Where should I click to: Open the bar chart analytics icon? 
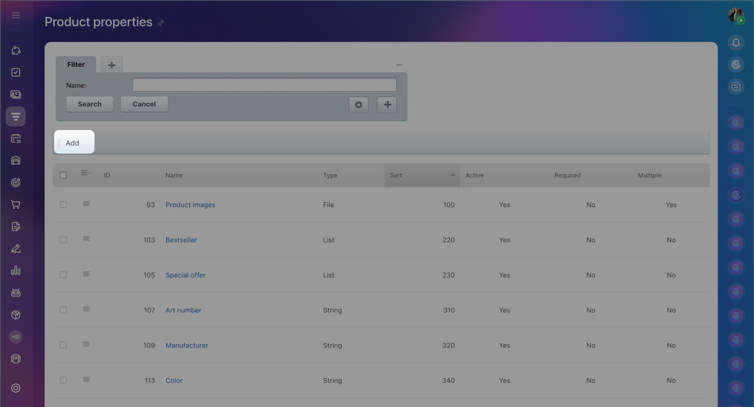click(x=16, y=271)
